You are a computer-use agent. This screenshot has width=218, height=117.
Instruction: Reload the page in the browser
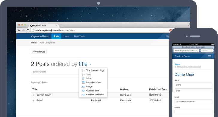tap(28, 30)
